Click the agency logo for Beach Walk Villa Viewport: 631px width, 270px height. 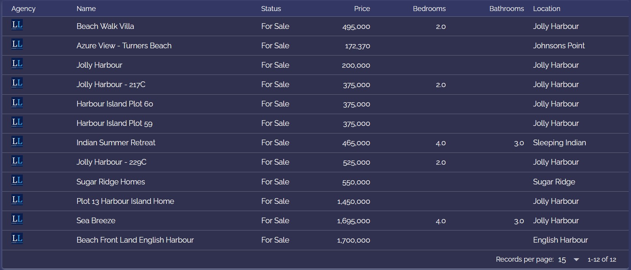[x=17, y=25]
